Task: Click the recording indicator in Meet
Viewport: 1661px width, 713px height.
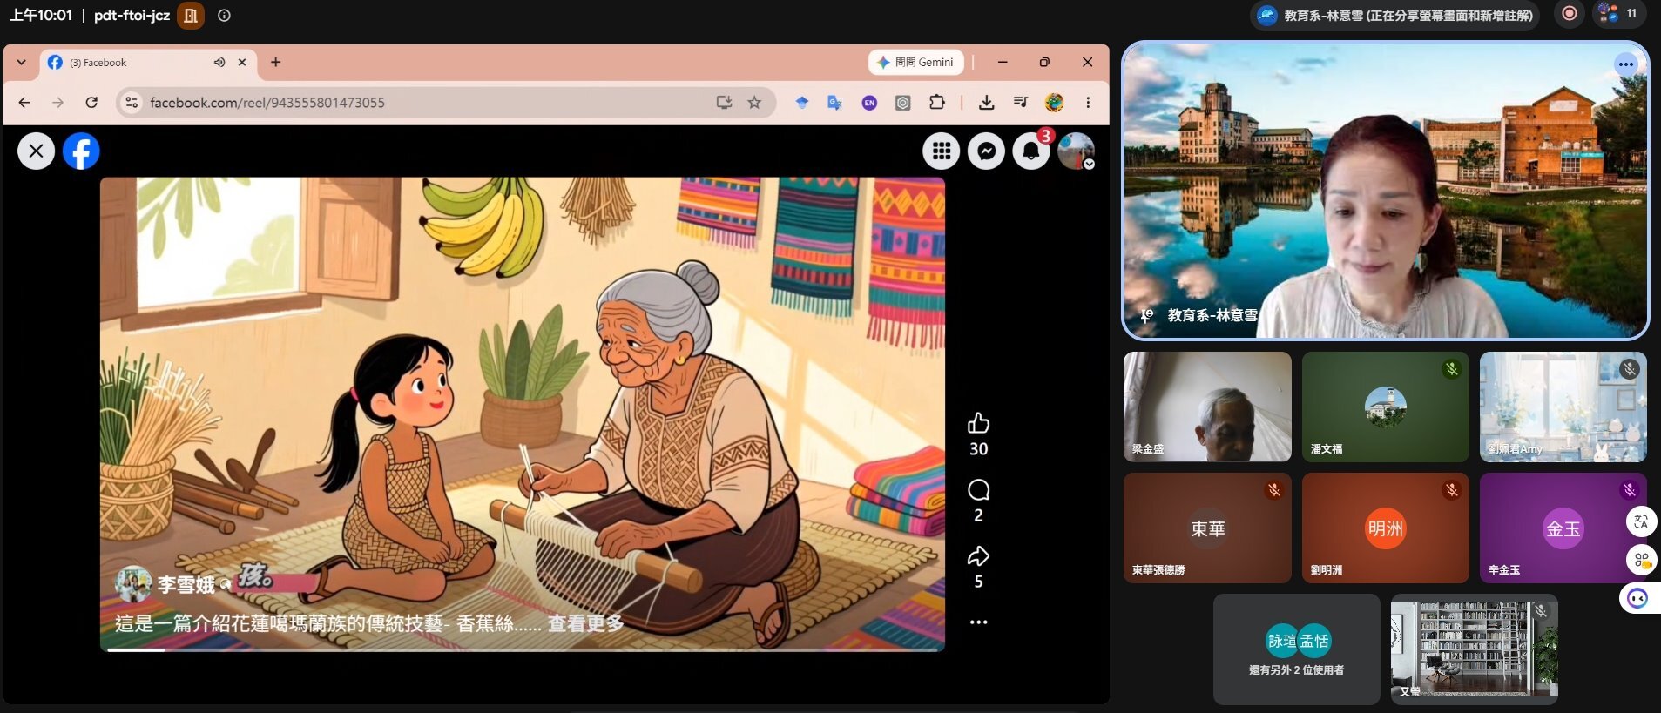Action: [x=1570, y=14]
